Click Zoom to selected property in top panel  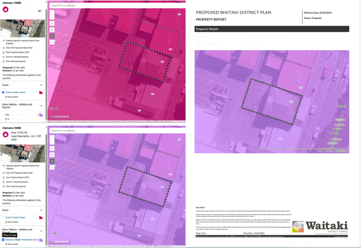17,57
